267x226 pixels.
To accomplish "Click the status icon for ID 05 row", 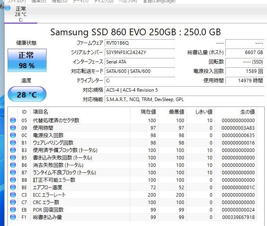I will click(13, 120).
